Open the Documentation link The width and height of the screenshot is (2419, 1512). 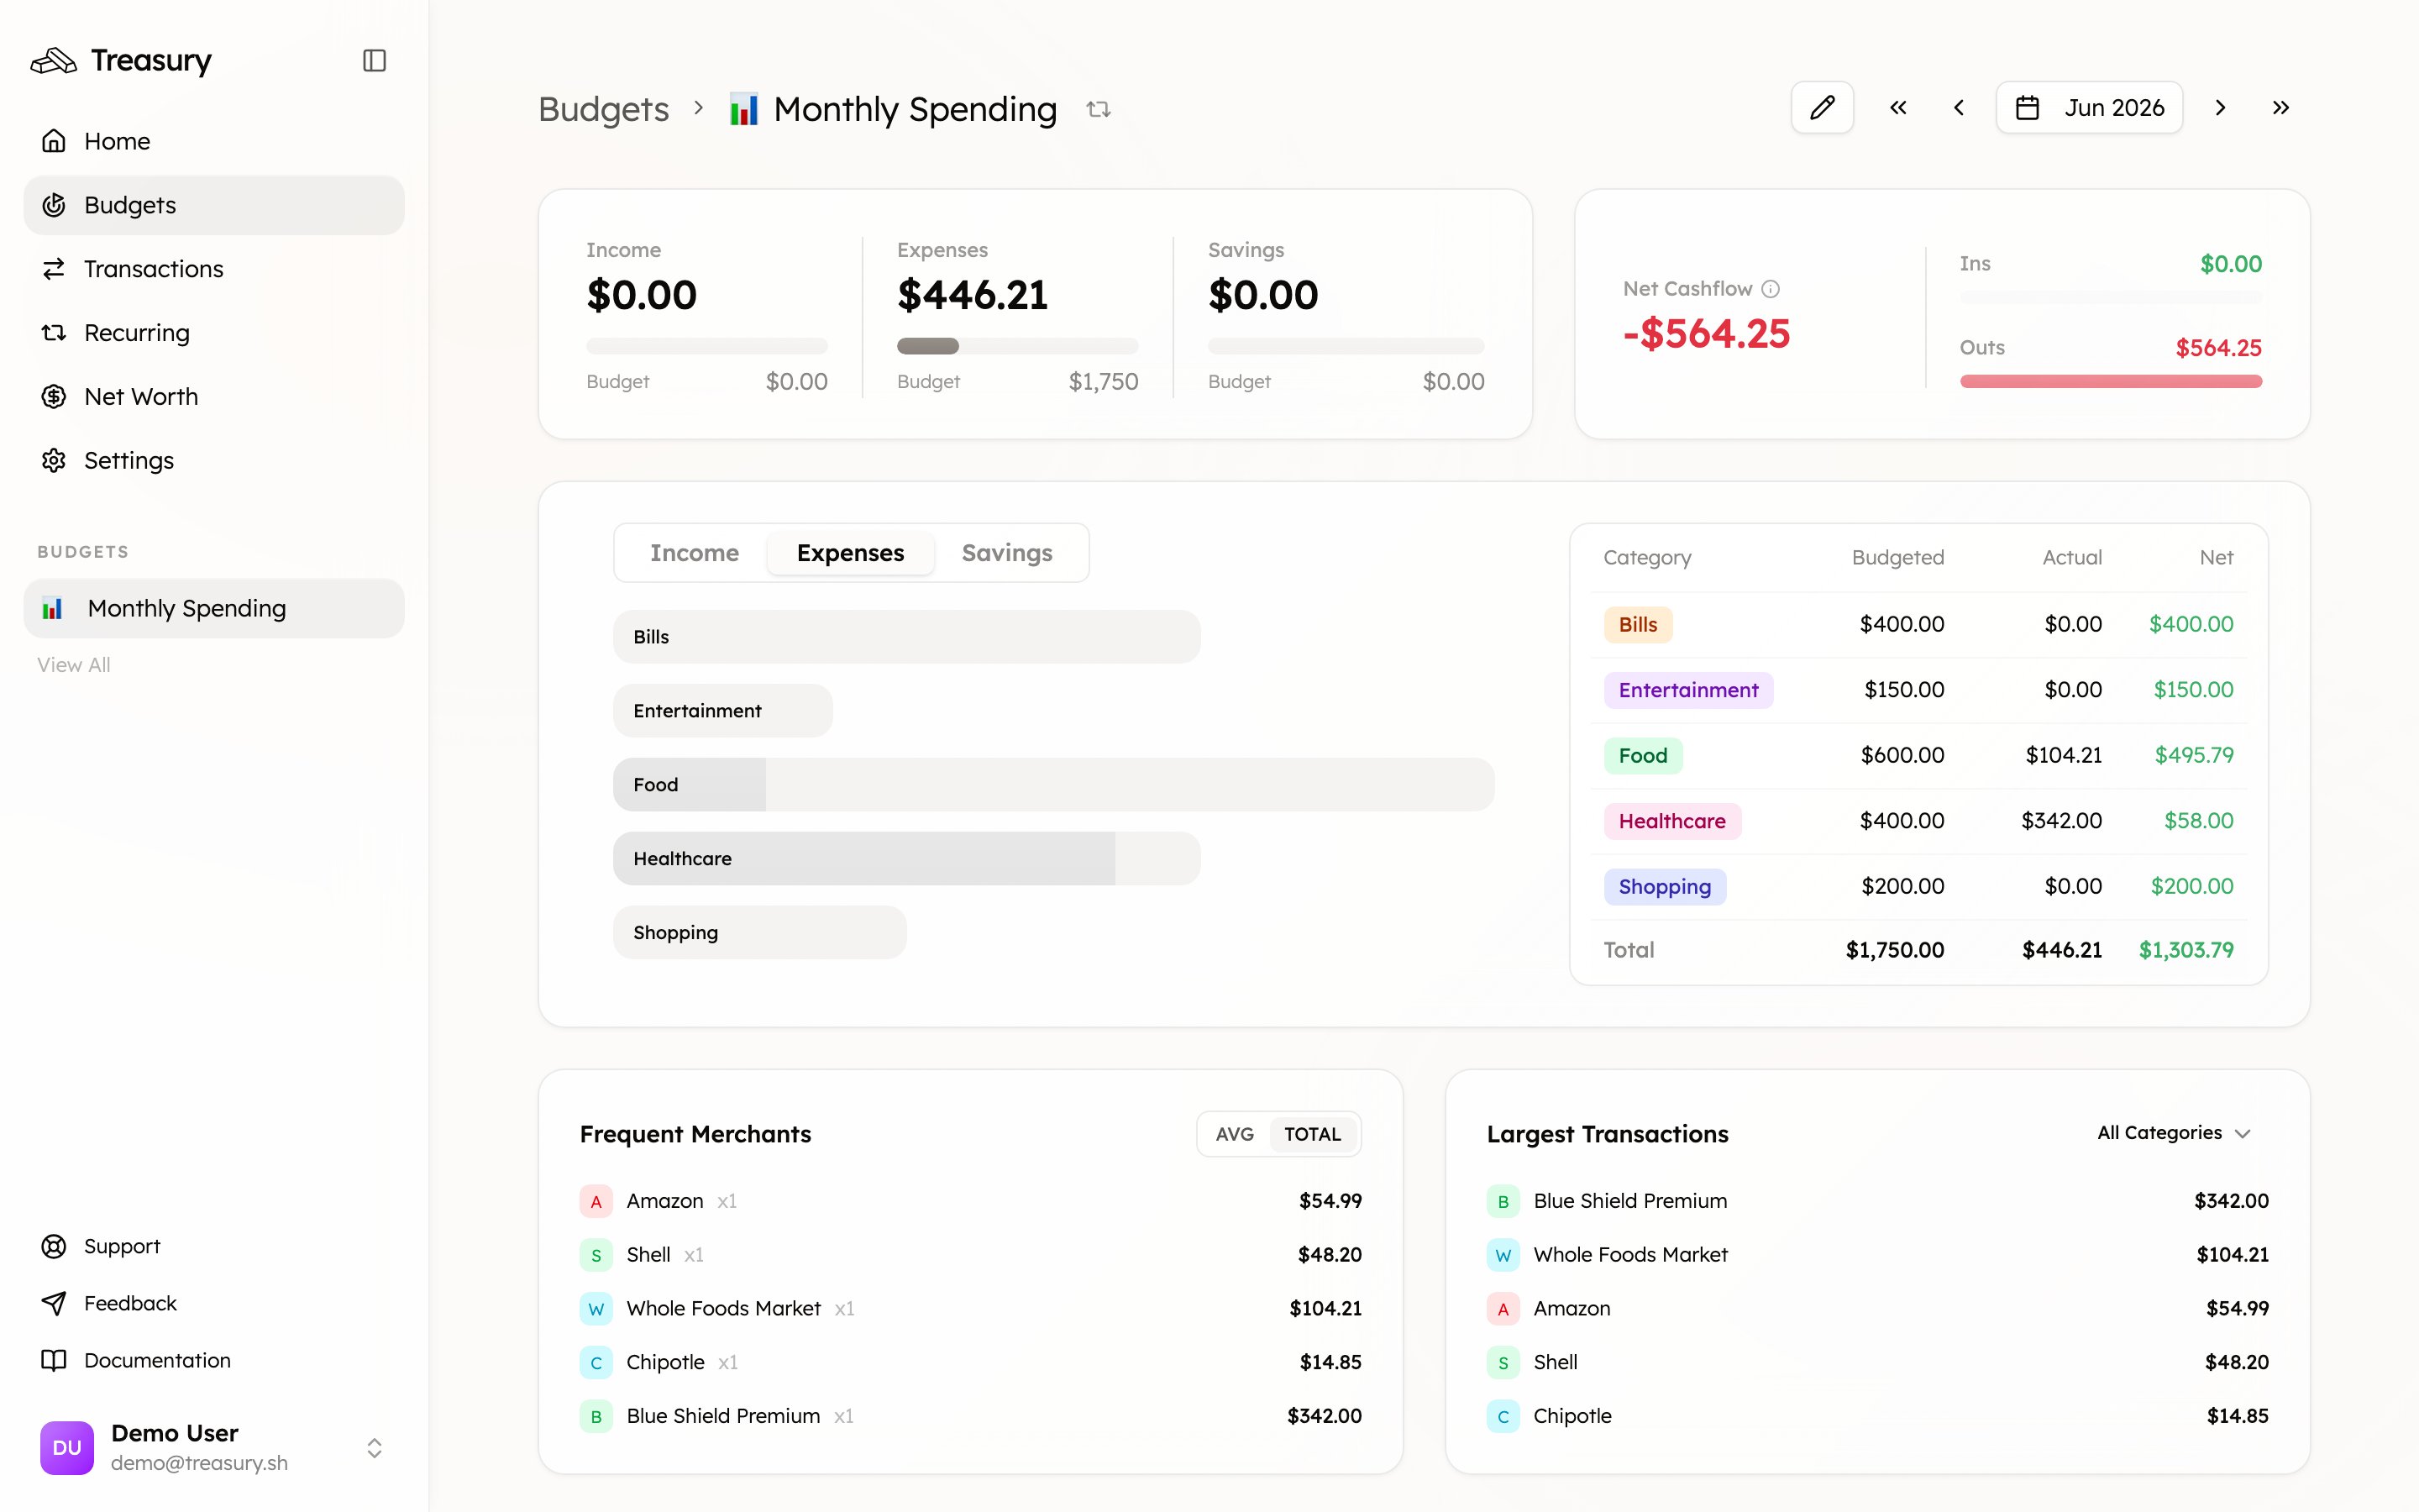214,1360
